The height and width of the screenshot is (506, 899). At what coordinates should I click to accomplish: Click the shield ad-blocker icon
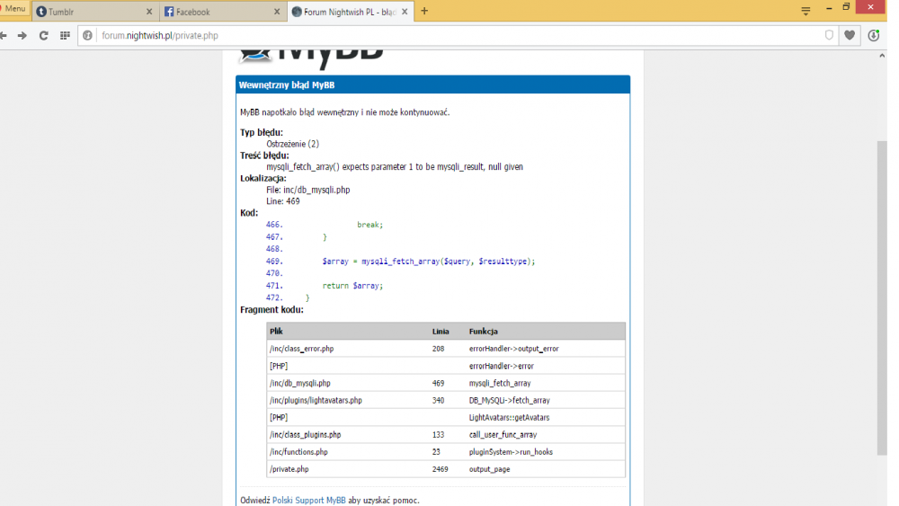point(829,36)
